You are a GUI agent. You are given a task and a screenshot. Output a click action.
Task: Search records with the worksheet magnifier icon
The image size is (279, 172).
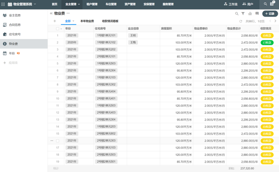click(237, 14)
